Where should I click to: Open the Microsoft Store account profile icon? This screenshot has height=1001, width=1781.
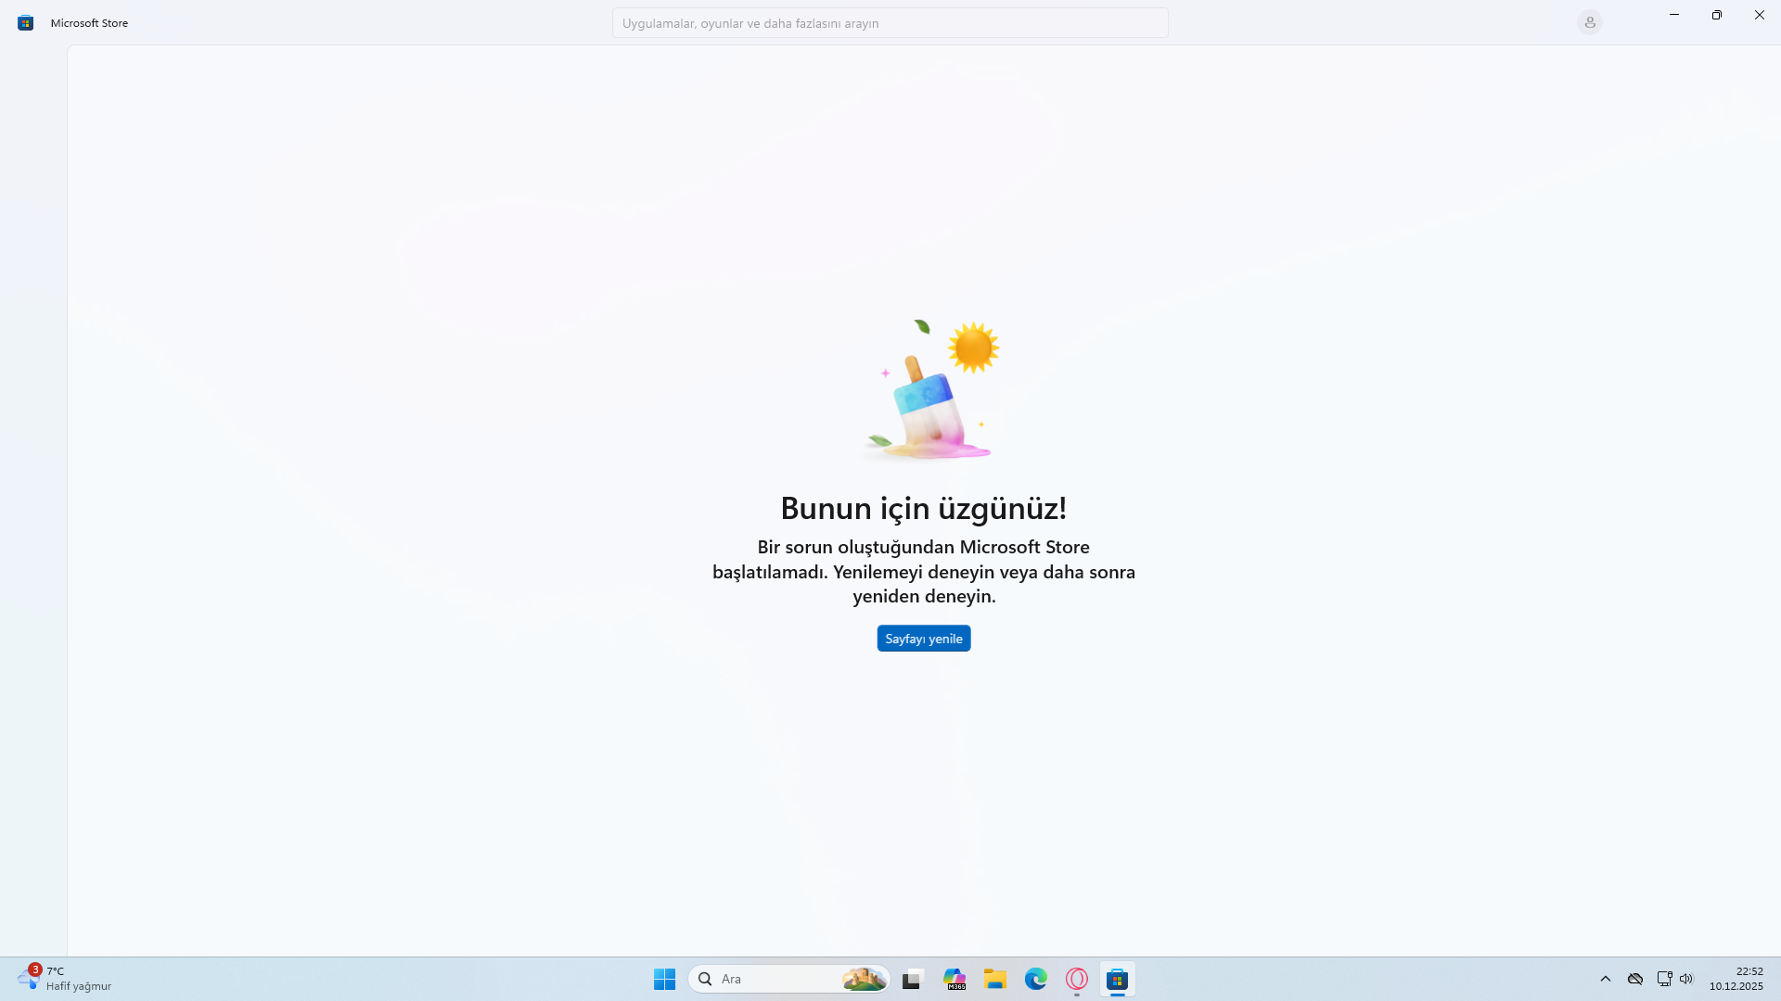point(1590,21)
